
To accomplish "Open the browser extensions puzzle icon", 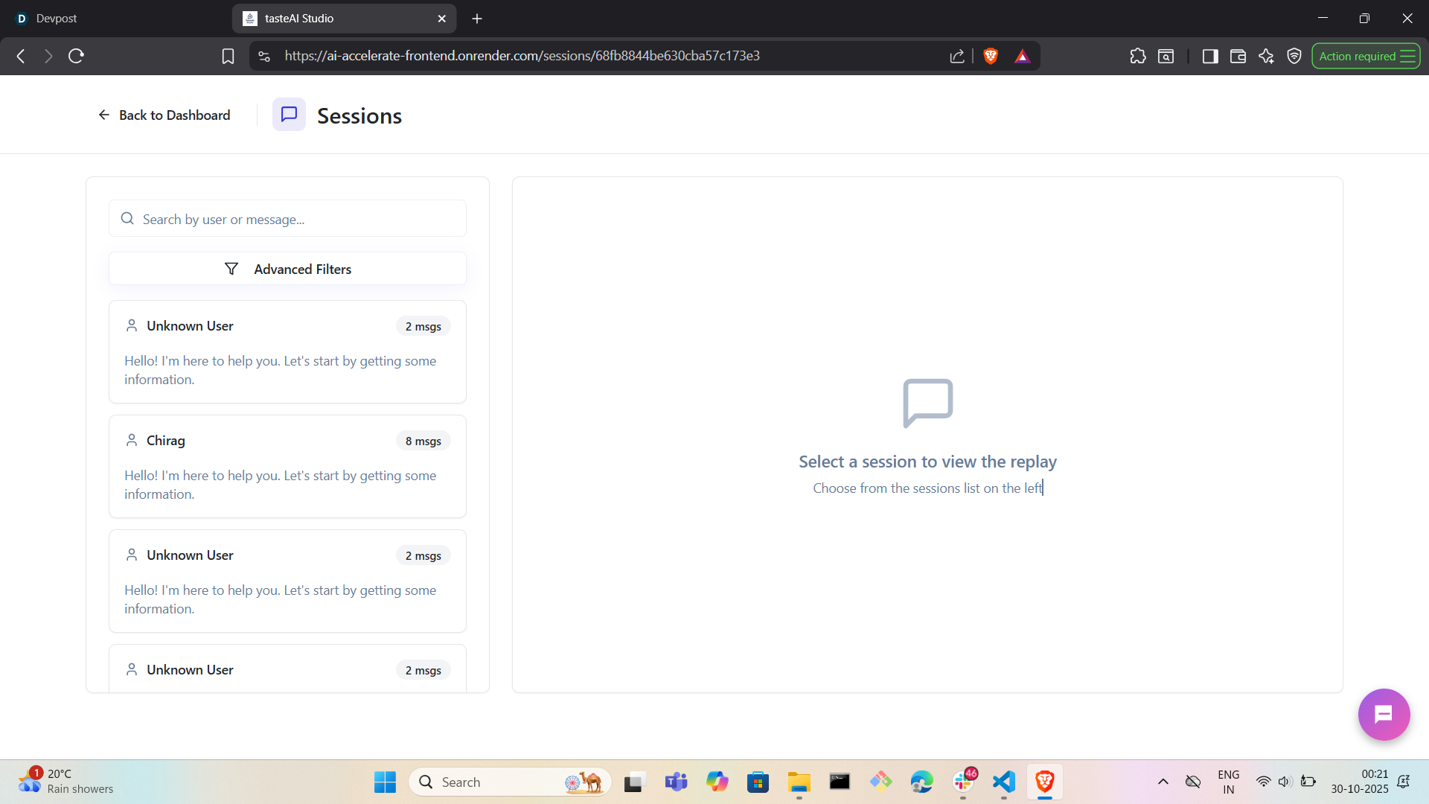I will click(x=1137, y=56).
